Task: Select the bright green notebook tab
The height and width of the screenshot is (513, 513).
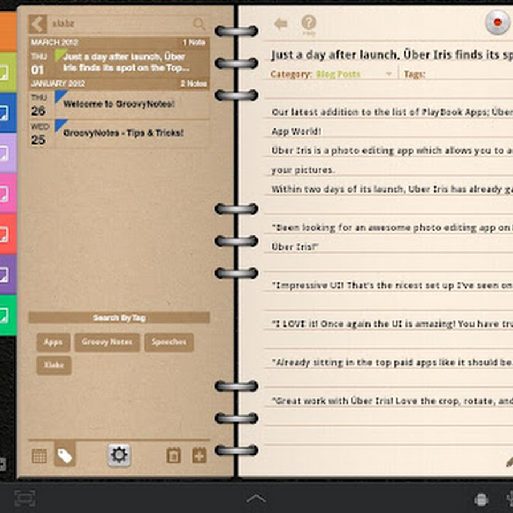Action: point(8,315)
